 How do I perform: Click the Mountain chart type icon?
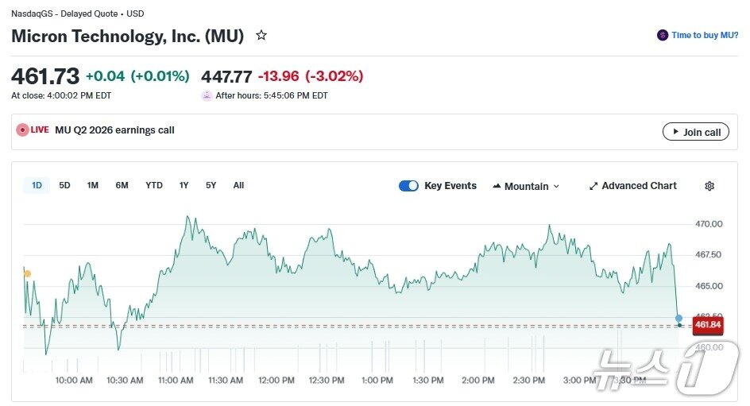pyautogui.click(x=497, y=186)
